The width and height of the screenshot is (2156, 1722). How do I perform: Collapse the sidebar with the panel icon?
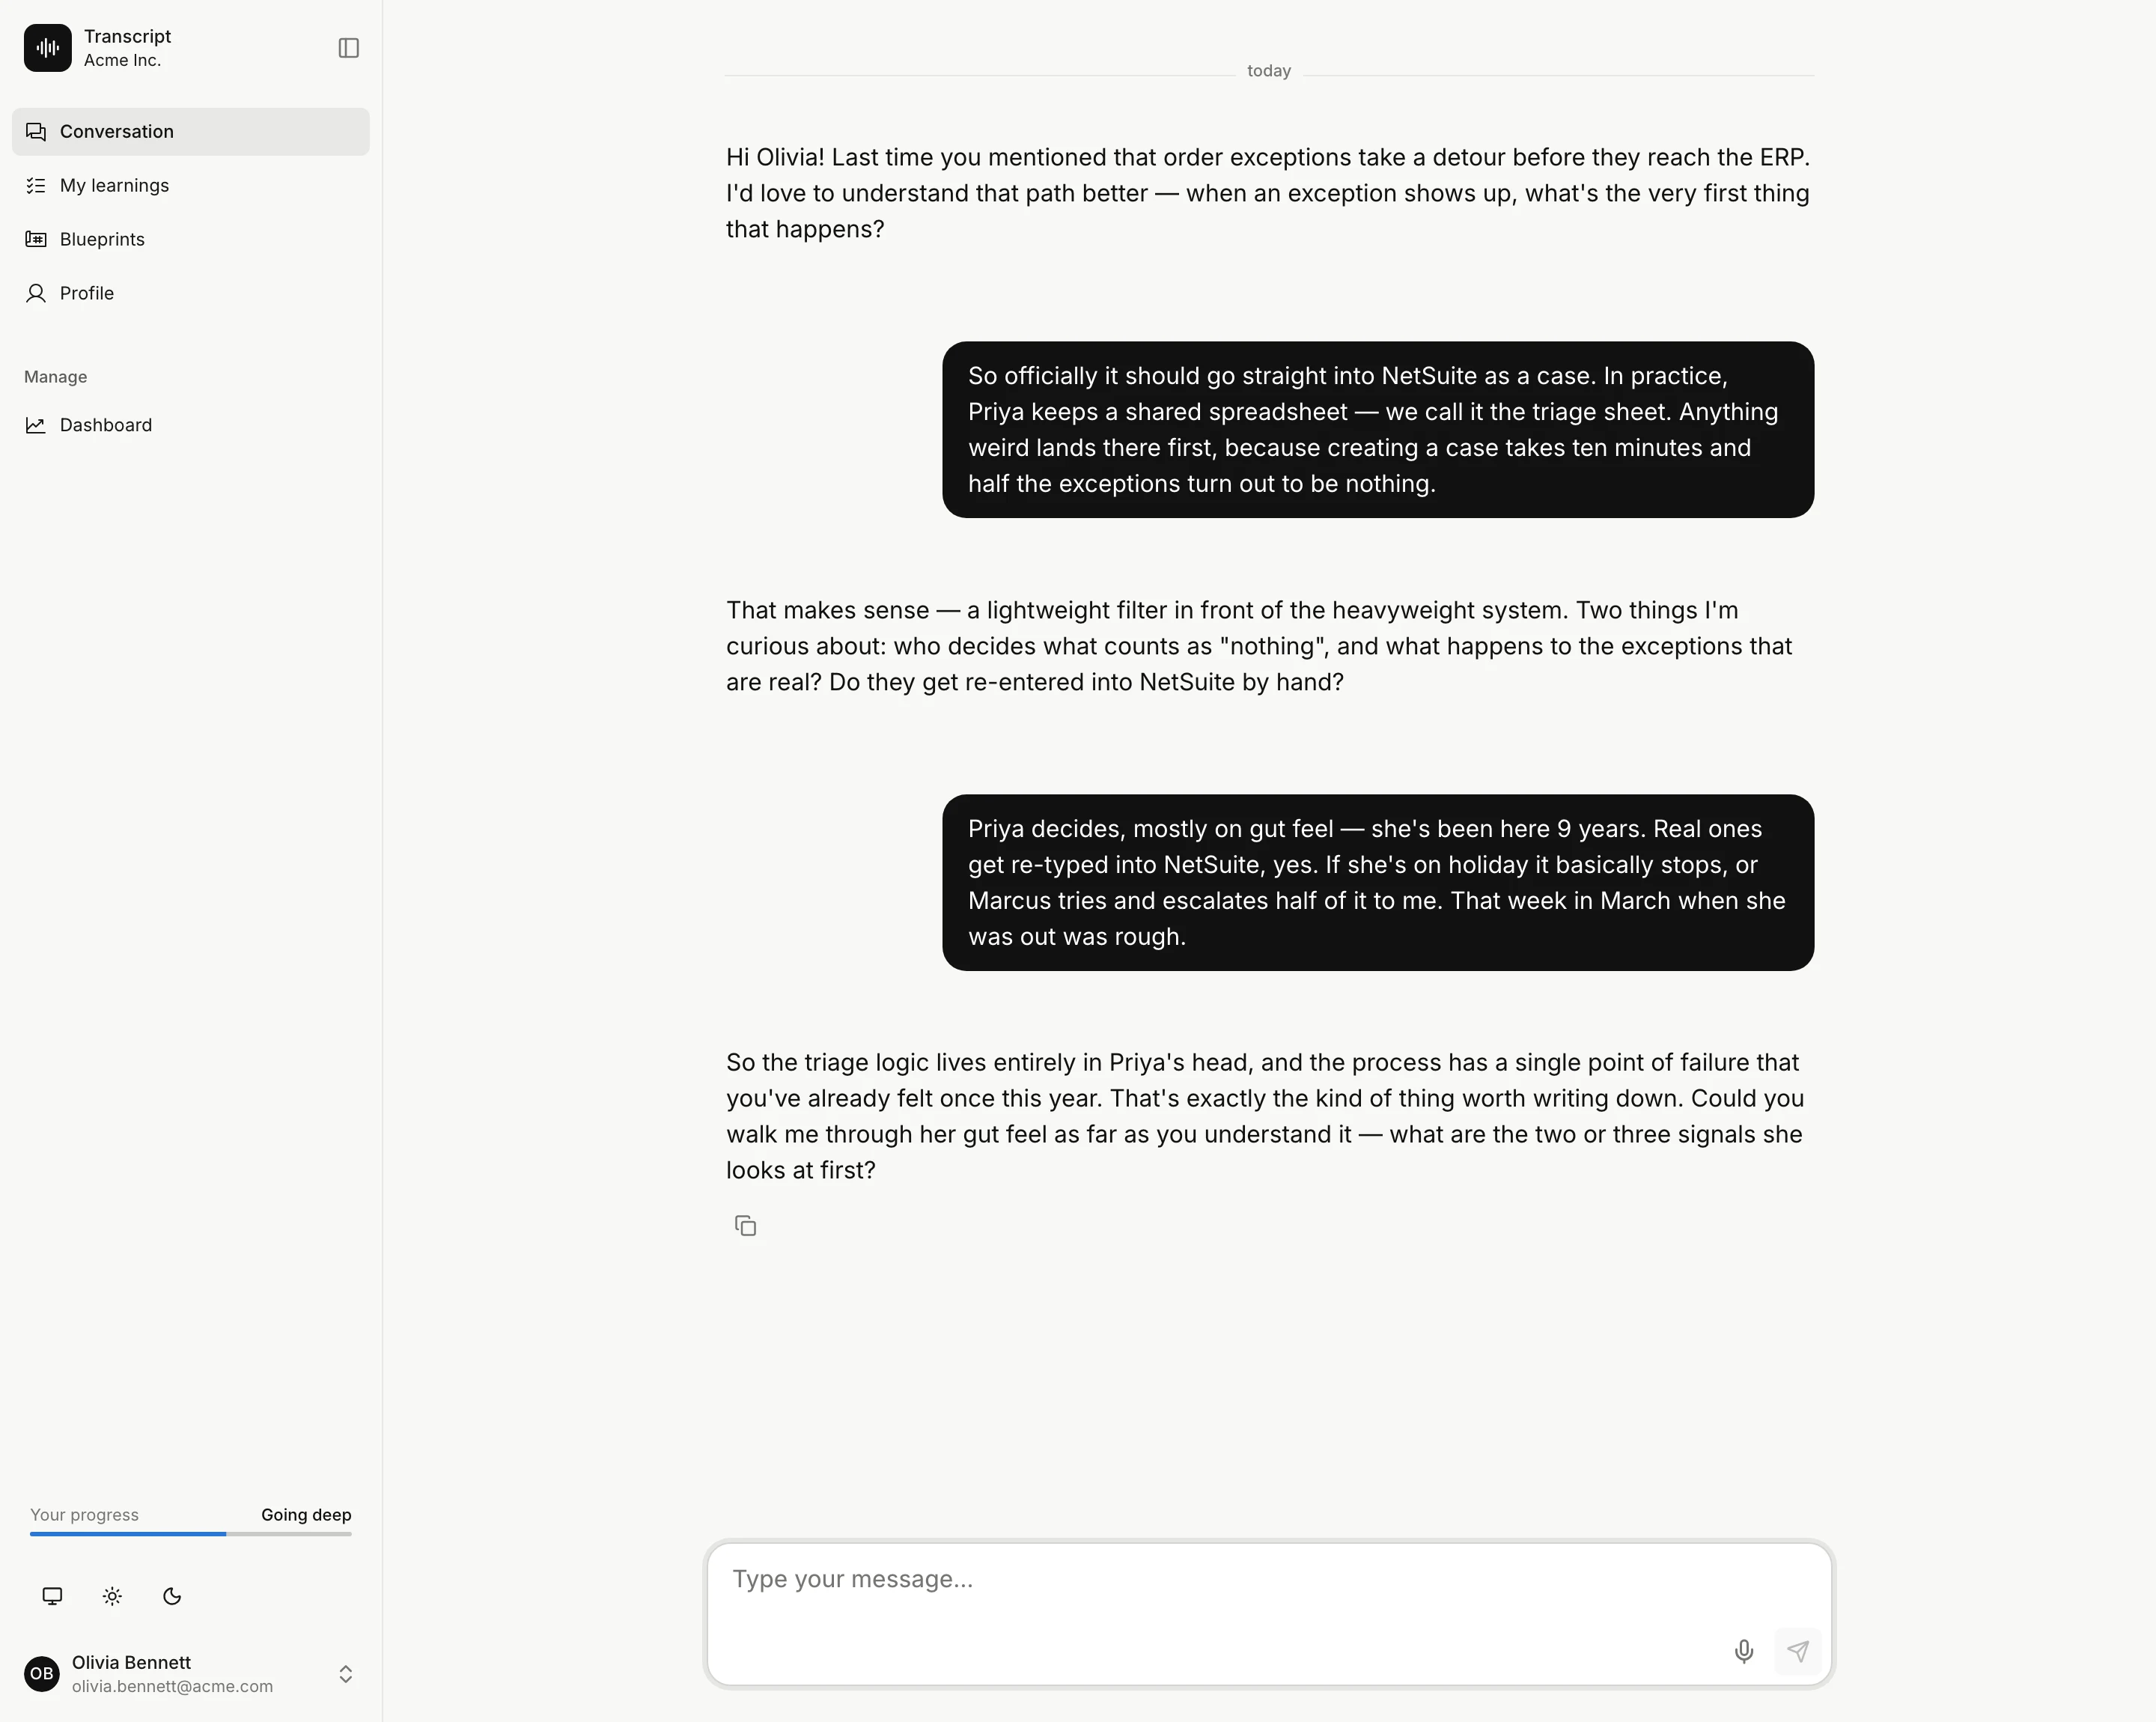(x=348, y=48)
